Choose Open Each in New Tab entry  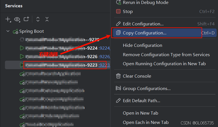[146, 122]
